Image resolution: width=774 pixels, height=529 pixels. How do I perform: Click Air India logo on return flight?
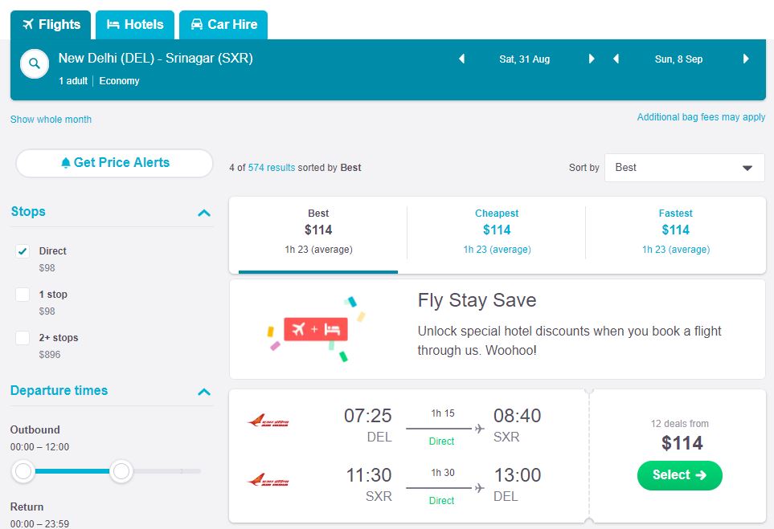tap(268, 481)
